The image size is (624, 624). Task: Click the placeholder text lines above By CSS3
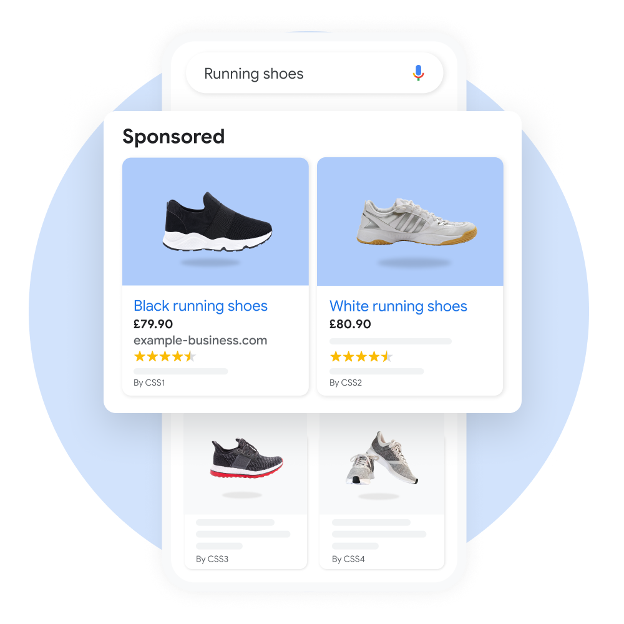[243, 534]
